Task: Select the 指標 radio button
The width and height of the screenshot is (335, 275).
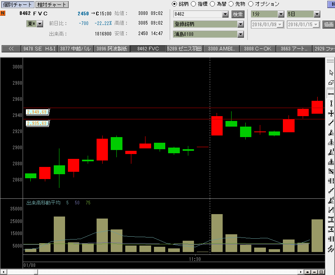Action: click(193, 4)
